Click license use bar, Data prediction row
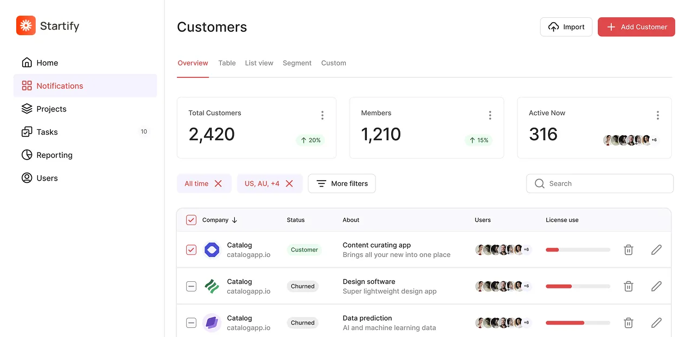Viewport: 692px width, 337px height. click(x=578, y=323)
